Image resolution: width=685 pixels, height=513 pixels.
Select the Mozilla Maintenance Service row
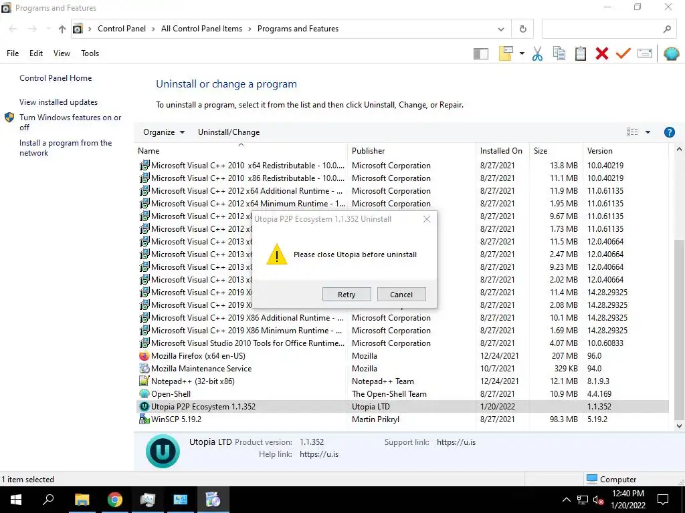tap(402, 369)
